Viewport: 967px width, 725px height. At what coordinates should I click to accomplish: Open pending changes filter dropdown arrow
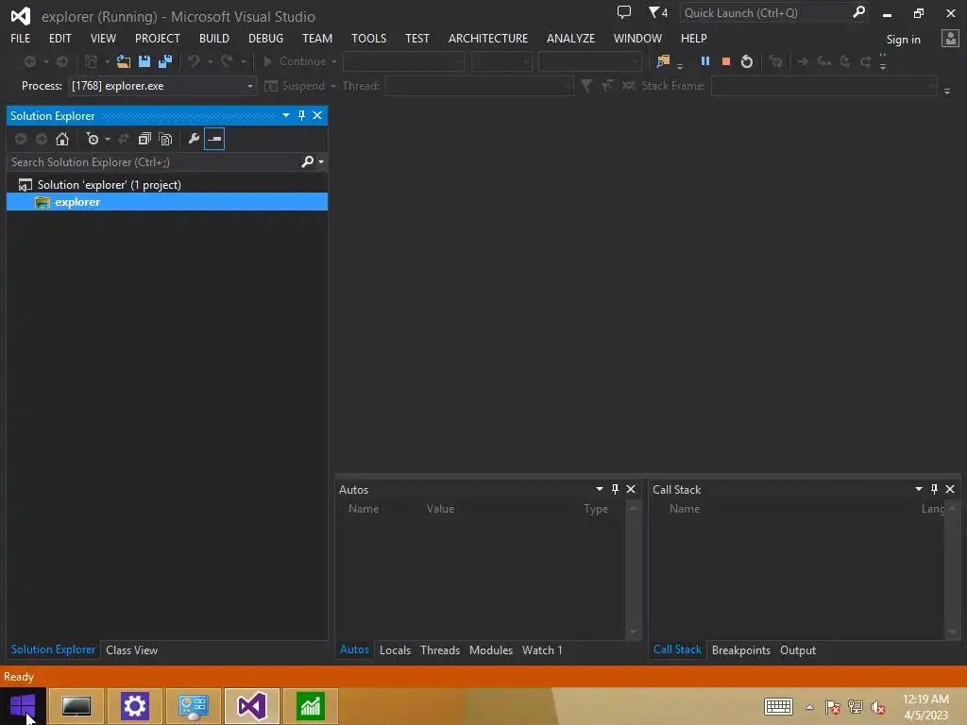[x=108, y=140]
